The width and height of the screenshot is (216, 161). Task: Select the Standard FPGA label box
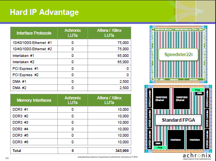click(x=178, y=120)
